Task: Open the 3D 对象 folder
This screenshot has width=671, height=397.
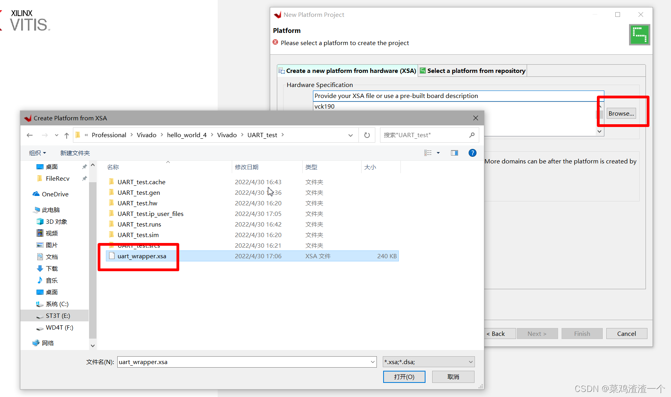Action: pos(56,221)
